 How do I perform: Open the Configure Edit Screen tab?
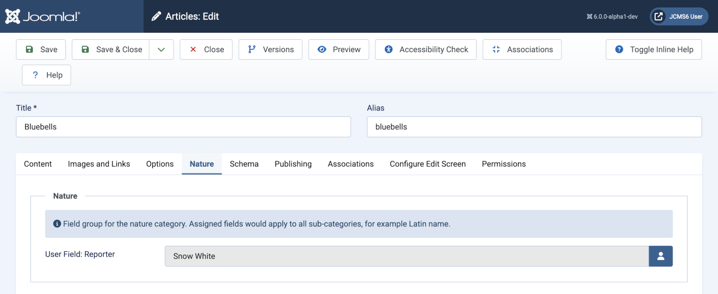pos(427,164)
